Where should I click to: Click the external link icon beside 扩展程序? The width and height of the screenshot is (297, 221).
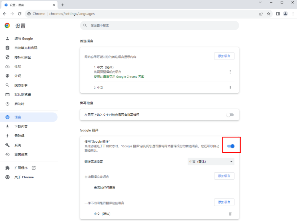click(x=34, y=168)
